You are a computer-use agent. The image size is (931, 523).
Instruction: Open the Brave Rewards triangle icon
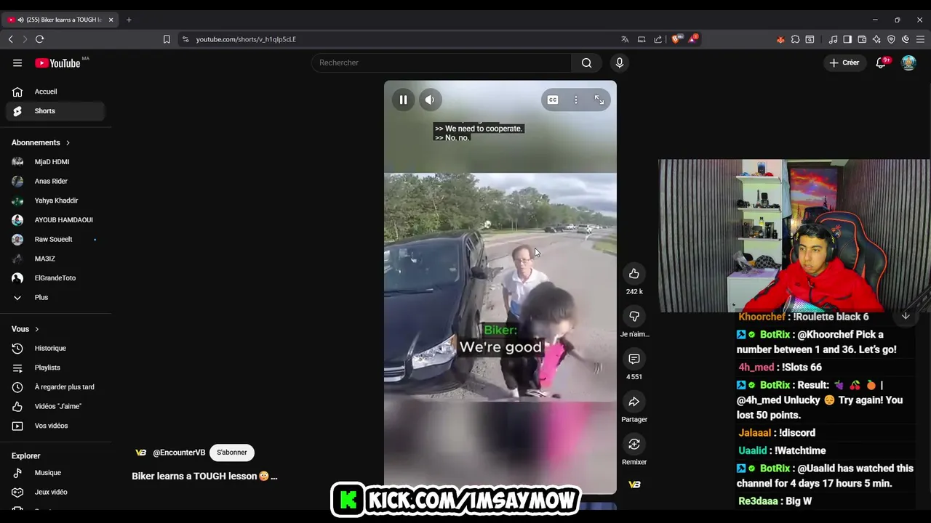point(692,39)
